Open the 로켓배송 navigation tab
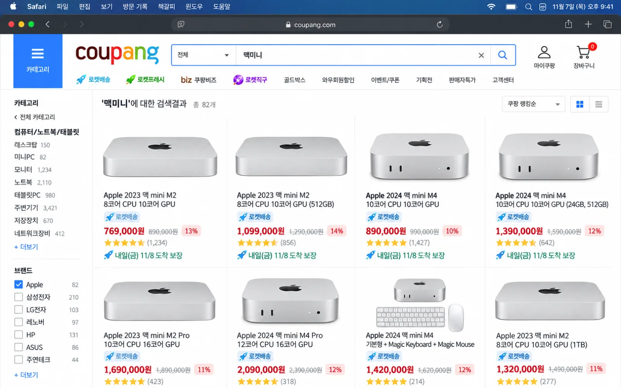 (94, 80)
